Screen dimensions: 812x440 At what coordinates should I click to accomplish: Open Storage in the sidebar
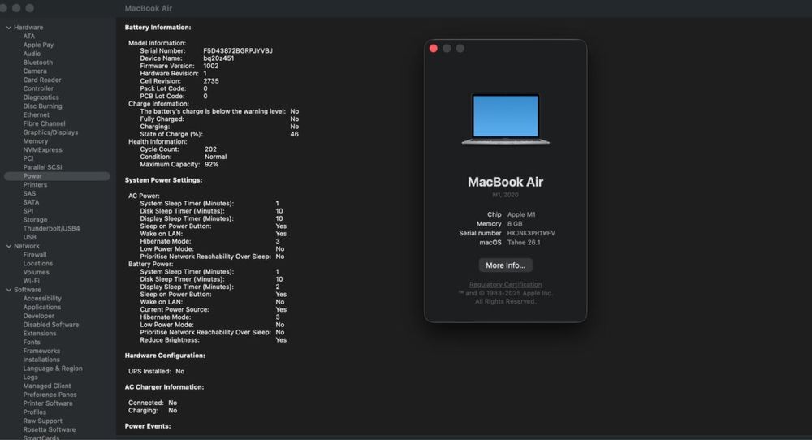coord(35,220)
